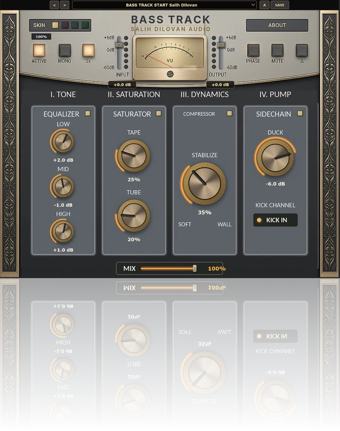Viewport: 340px width, 431px height.
Task: Click the BASS TRACK title logo
Action: (x=170, y=20)
